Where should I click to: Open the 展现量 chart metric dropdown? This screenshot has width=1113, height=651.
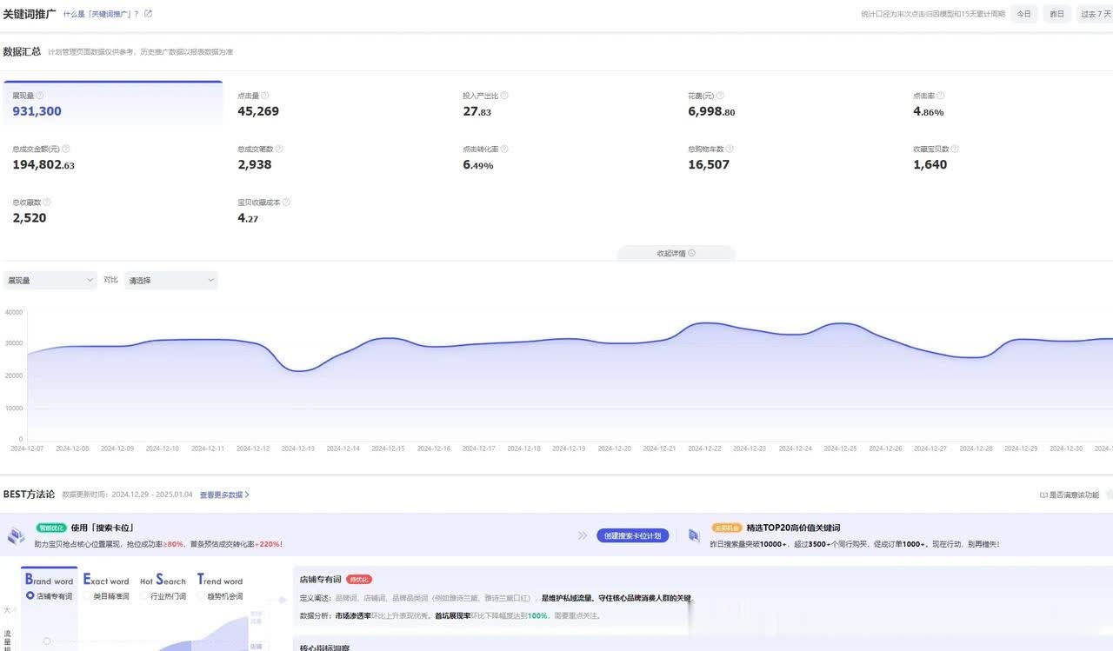(x=50, y=280)
